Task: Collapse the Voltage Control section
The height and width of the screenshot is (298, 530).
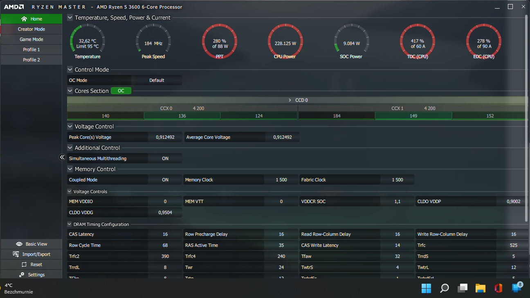Action: pos(70,126)
